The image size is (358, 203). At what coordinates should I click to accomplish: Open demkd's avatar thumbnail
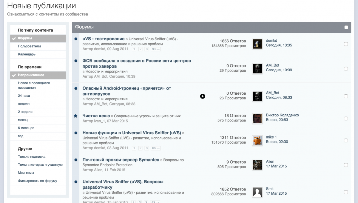click(257, 44)
